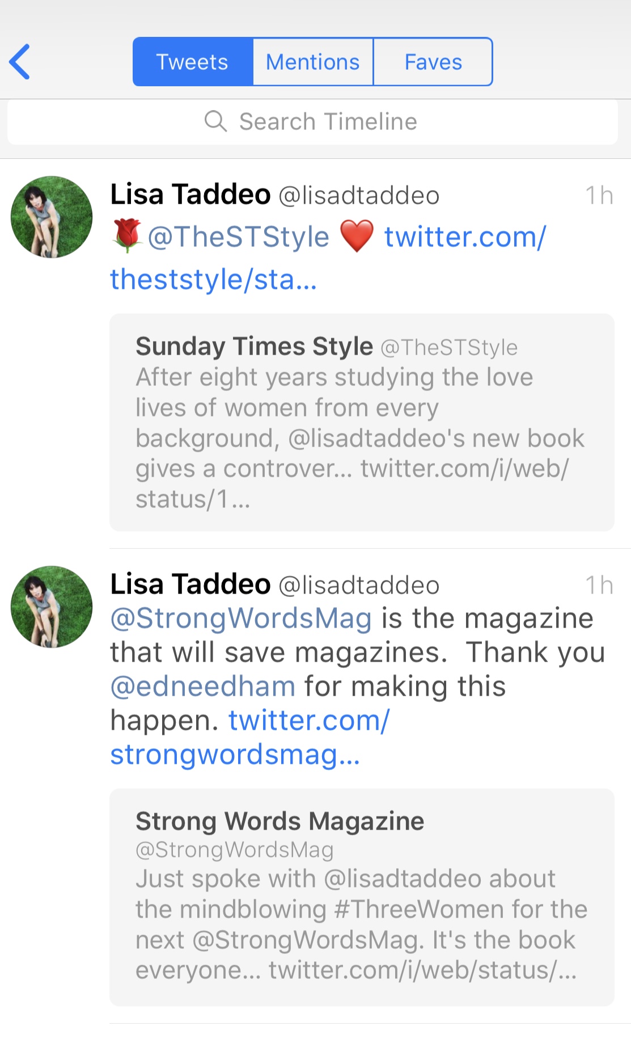The image size is (631, 1039).
Task: Open the @TheSTStyle mention in first tweet
Action: (238, 237)
